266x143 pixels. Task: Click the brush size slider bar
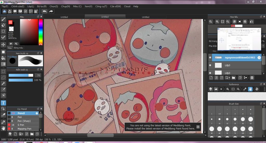point(21,75)
